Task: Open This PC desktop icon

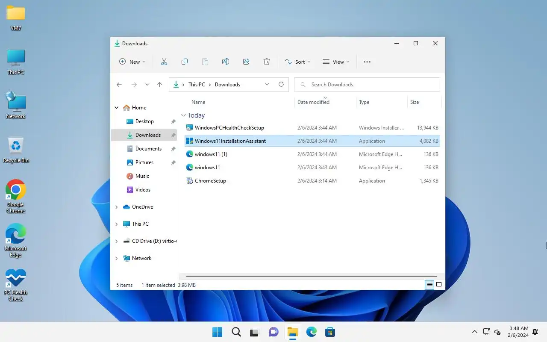Action: [16, 62]
